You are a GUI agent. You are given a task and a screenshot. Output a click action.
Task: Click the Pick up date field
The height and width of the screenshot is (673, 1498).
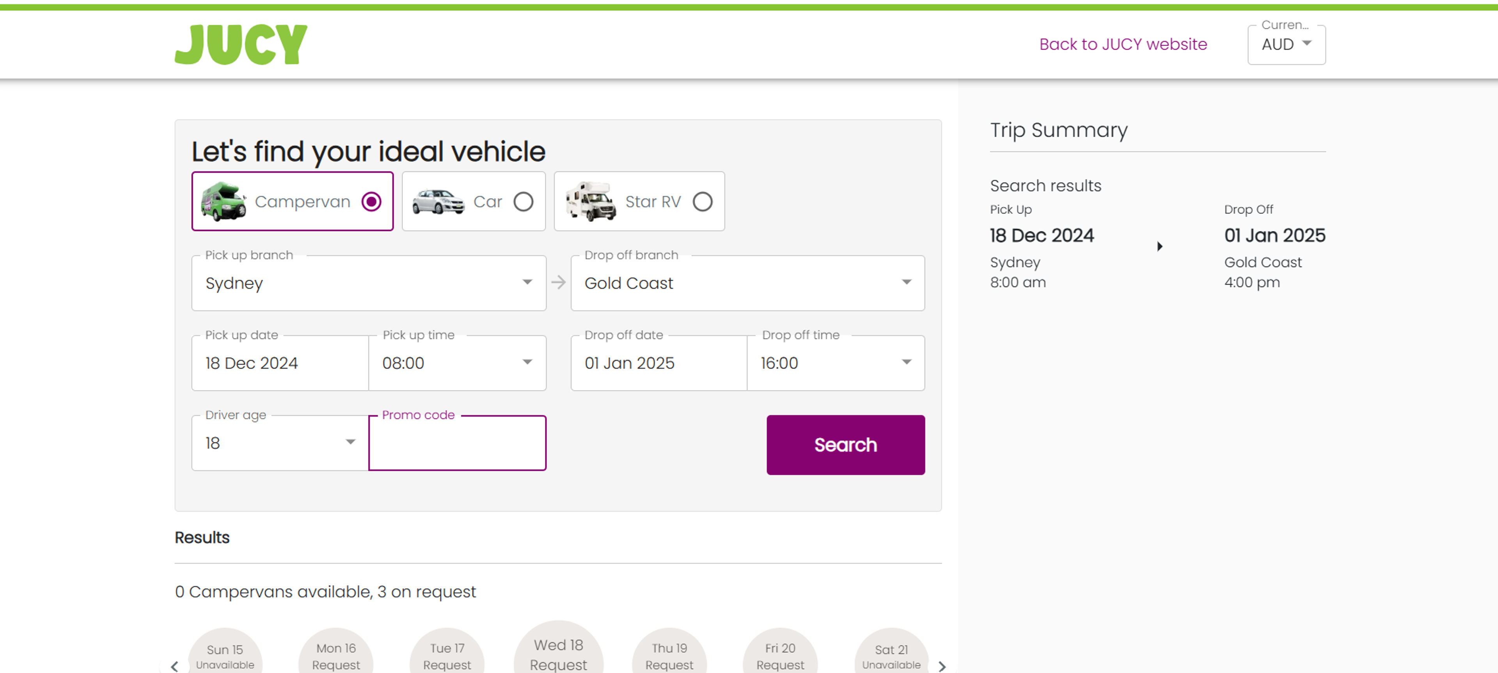click(280, 363)
